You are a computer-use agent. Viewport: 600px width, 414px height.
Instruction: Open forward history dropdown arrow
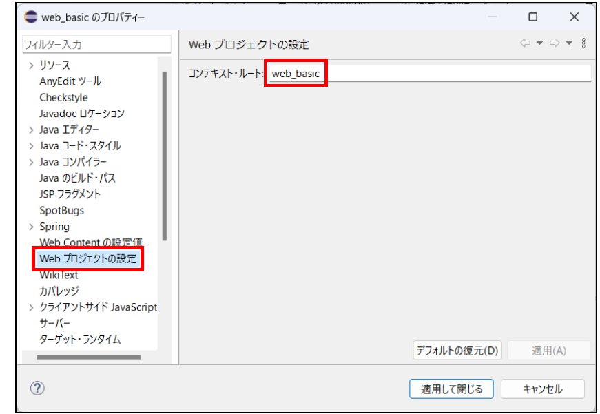pyautogui.click(x=569, y=43)
